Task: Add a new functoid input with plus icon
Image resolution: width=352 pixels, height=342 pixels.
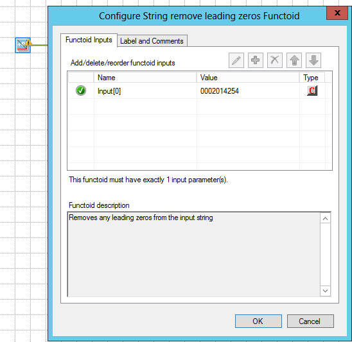Action: coord(256,60)
